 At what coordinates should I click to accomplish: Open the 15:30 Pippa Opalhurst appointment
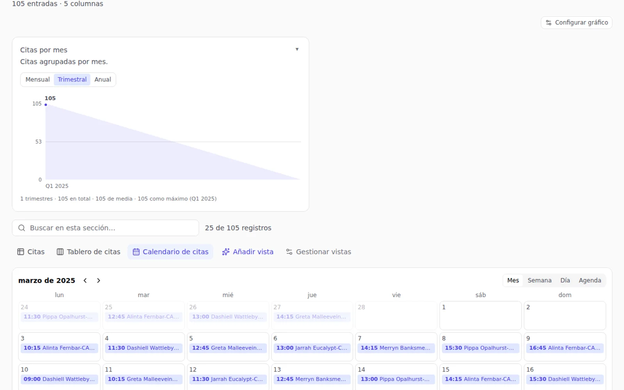(480, 348)
